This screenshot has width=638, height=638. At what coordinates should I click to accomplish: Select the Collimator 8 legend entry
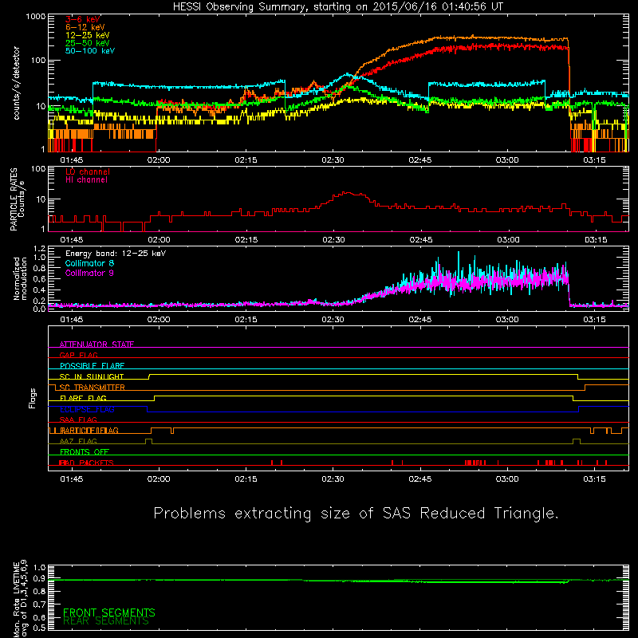tap(89, 263)
